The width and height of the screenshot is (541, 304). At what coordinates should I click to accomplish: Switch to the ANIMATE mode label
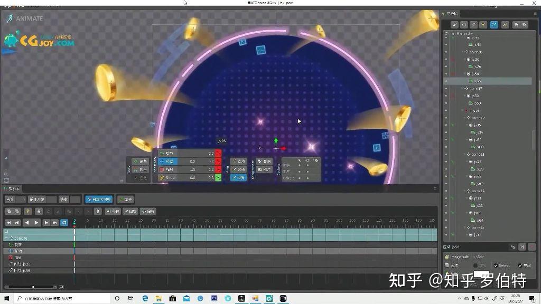29,18
